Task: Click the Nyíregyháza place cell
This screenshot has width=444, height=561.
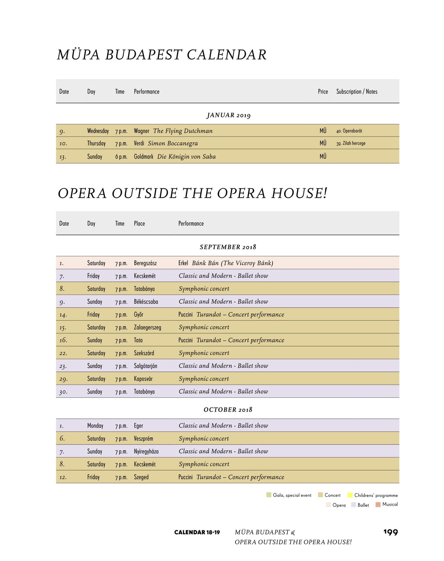Action: point(146,451)
